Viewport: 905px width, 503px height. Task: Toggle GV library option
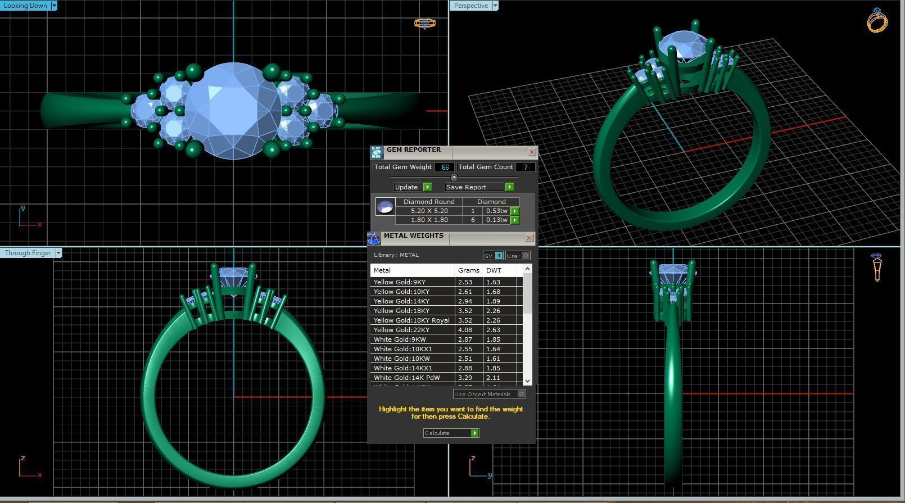(x=493, y=256)
